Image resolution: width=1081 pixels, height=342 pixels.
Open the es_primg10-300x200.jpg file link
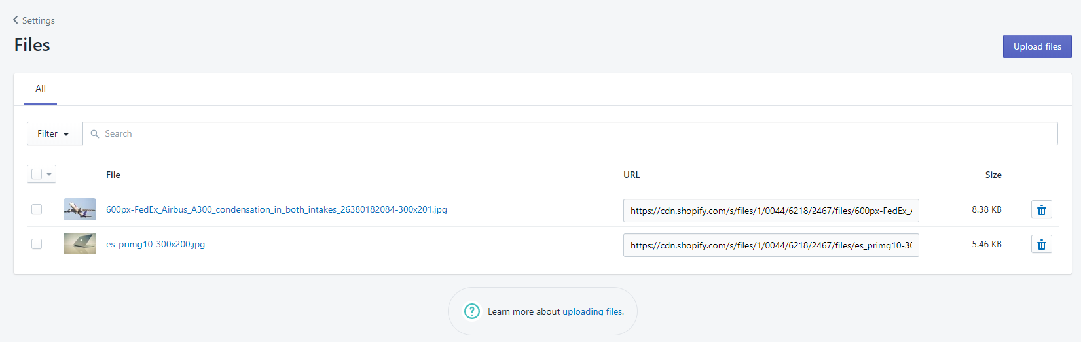155,244
